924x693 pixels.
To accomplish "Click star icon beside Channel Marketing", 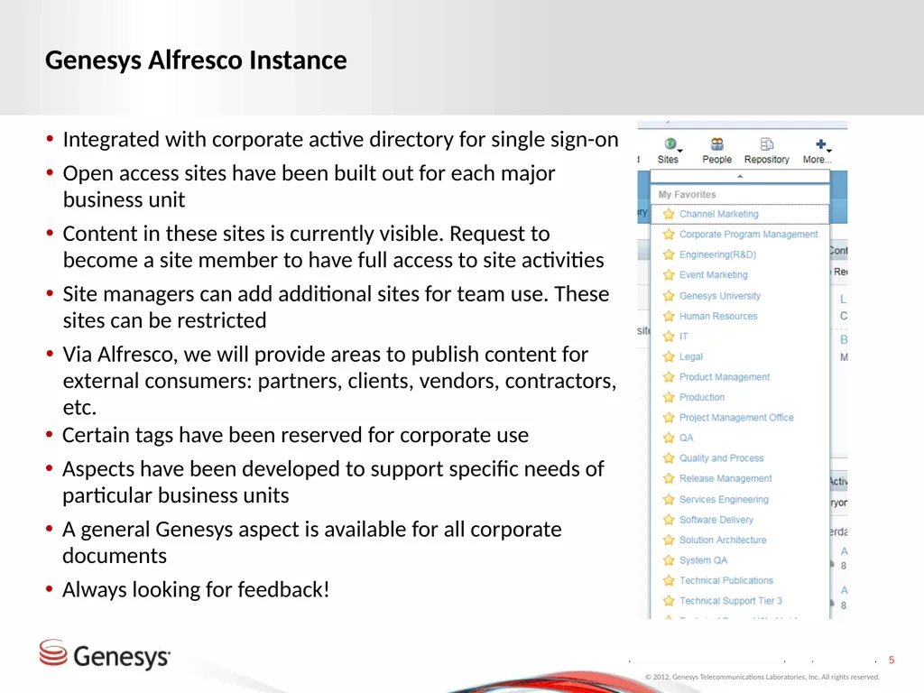I will pos(669,214).
